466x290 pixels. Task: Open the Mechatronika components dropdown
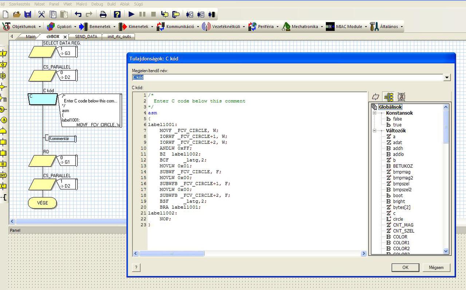(304, 26)
